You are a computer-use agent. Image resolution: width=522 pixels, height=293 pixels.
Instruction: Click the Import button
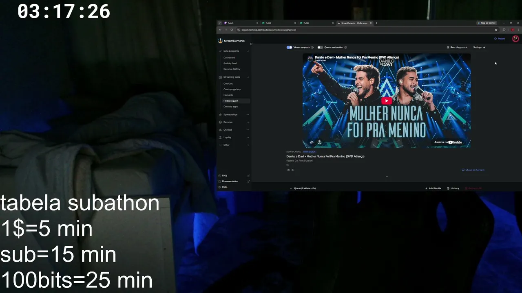[500, 39]
